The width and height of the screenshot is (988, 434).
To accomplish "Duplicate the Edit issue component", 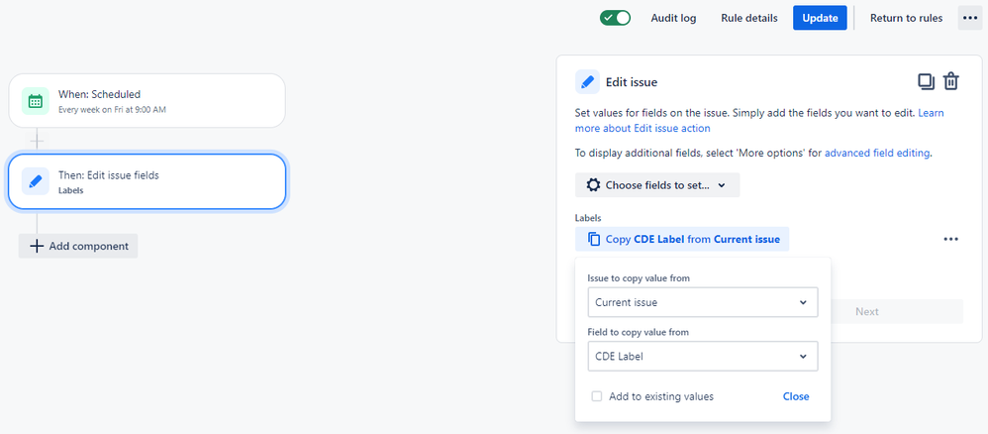I will click(x=926, y=82).
